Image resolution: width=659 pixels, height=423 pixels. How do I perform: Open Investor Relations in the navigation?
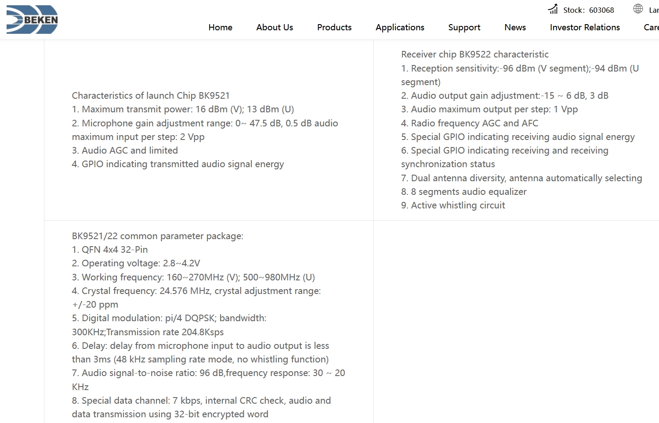click(585, 27)
